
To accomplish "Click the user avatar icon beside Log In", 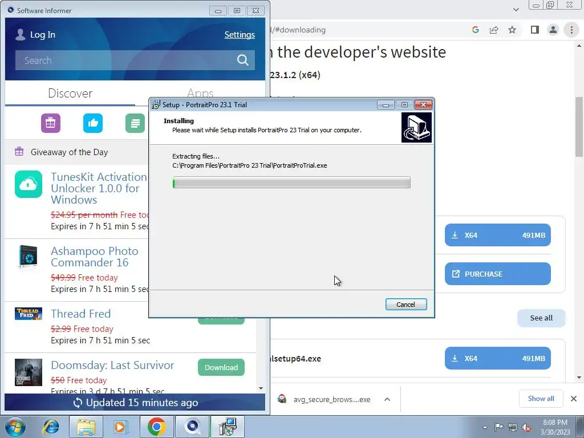I will 20,34.
